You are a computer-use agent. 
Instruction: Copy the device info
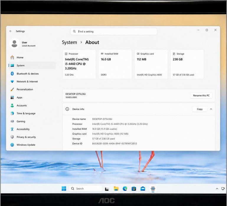[200, 109]
